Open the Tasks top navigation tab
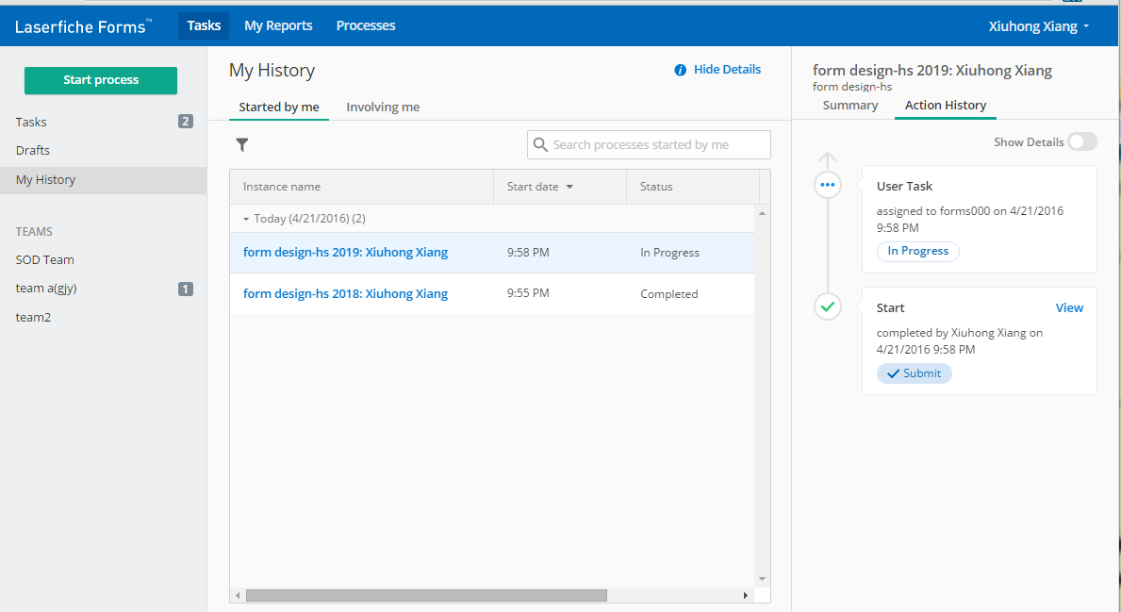1121x612 pixels. click(204, 25)
